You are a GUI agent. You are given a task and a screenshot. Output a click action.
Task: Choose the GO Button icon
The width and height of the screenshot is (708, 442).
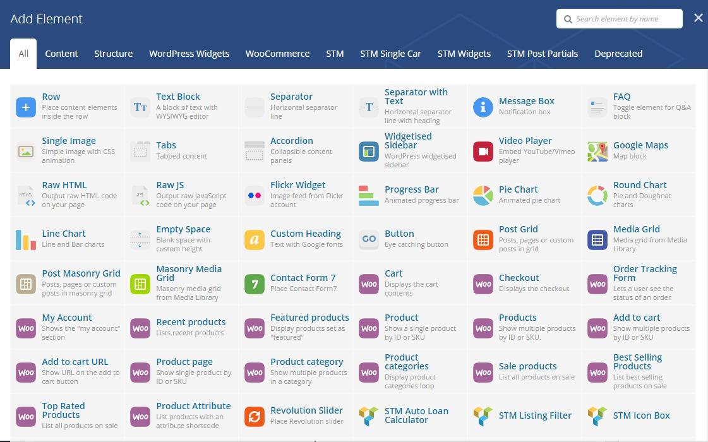tap(368, 240)
